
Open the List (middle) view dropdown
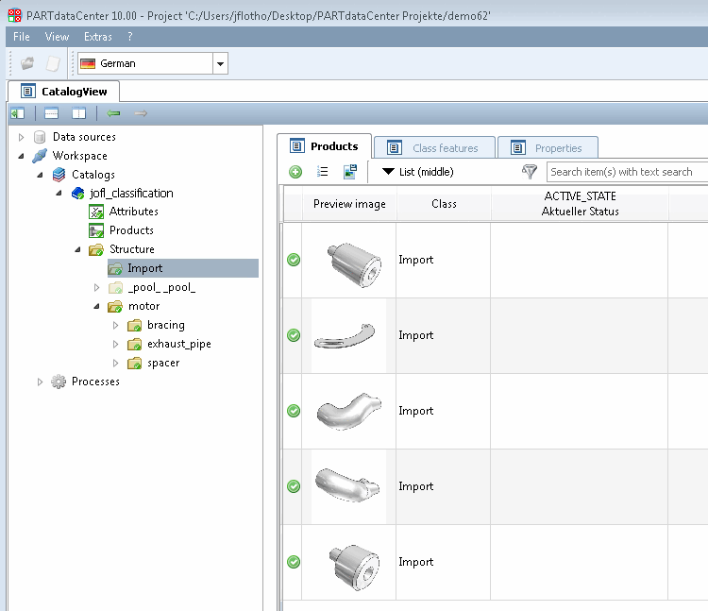417,172
